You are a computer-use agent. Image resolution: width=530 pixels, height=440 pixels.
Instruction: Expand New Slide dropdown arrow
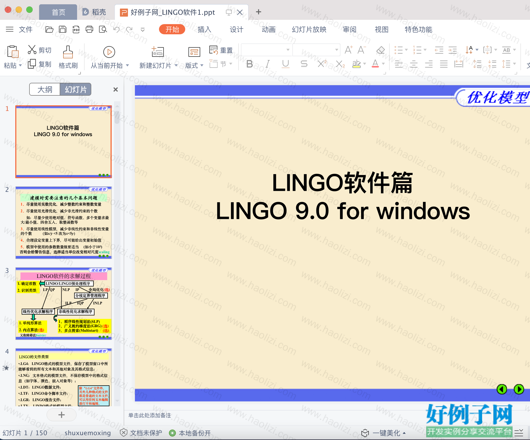[176, 65]
